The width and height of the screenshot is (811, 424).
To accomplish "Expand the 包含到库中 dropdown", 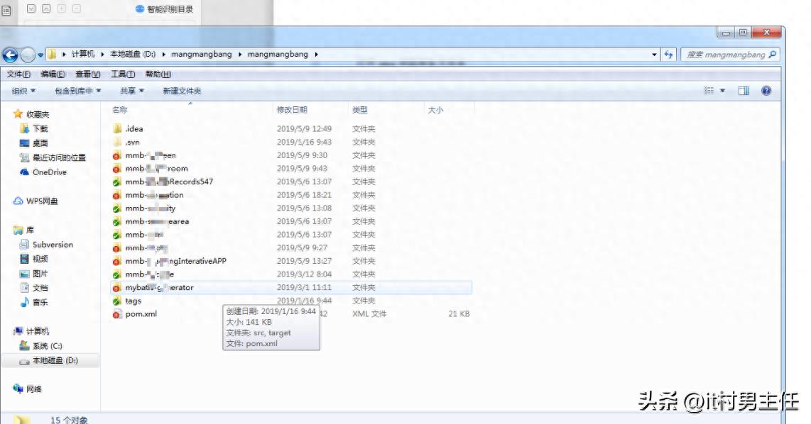I will tap(77, 91).
